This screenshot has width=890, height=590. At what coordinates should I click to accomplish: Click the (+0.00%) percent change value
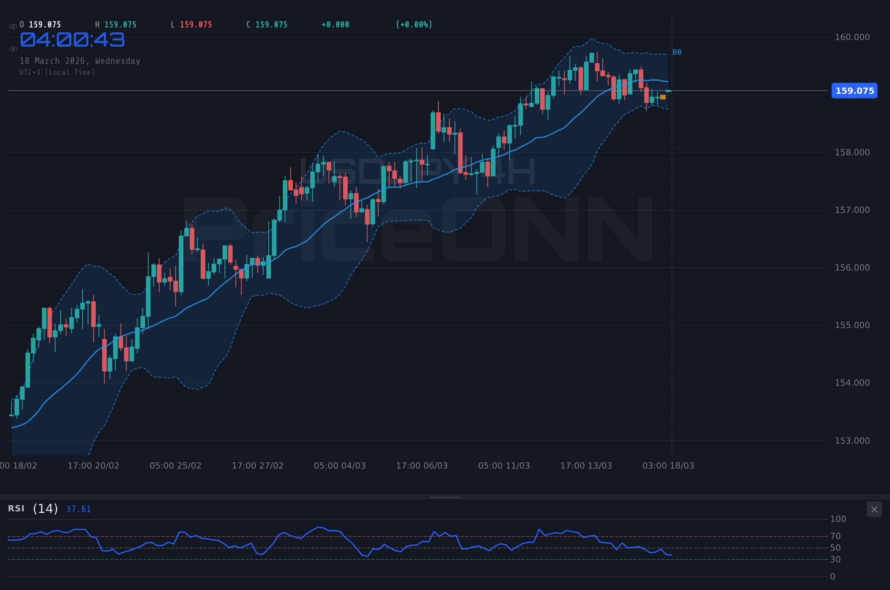coord(414,25)
